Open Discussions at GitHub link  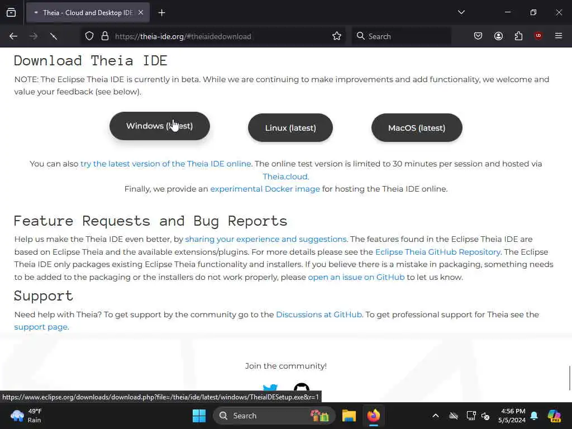(319, 315)
